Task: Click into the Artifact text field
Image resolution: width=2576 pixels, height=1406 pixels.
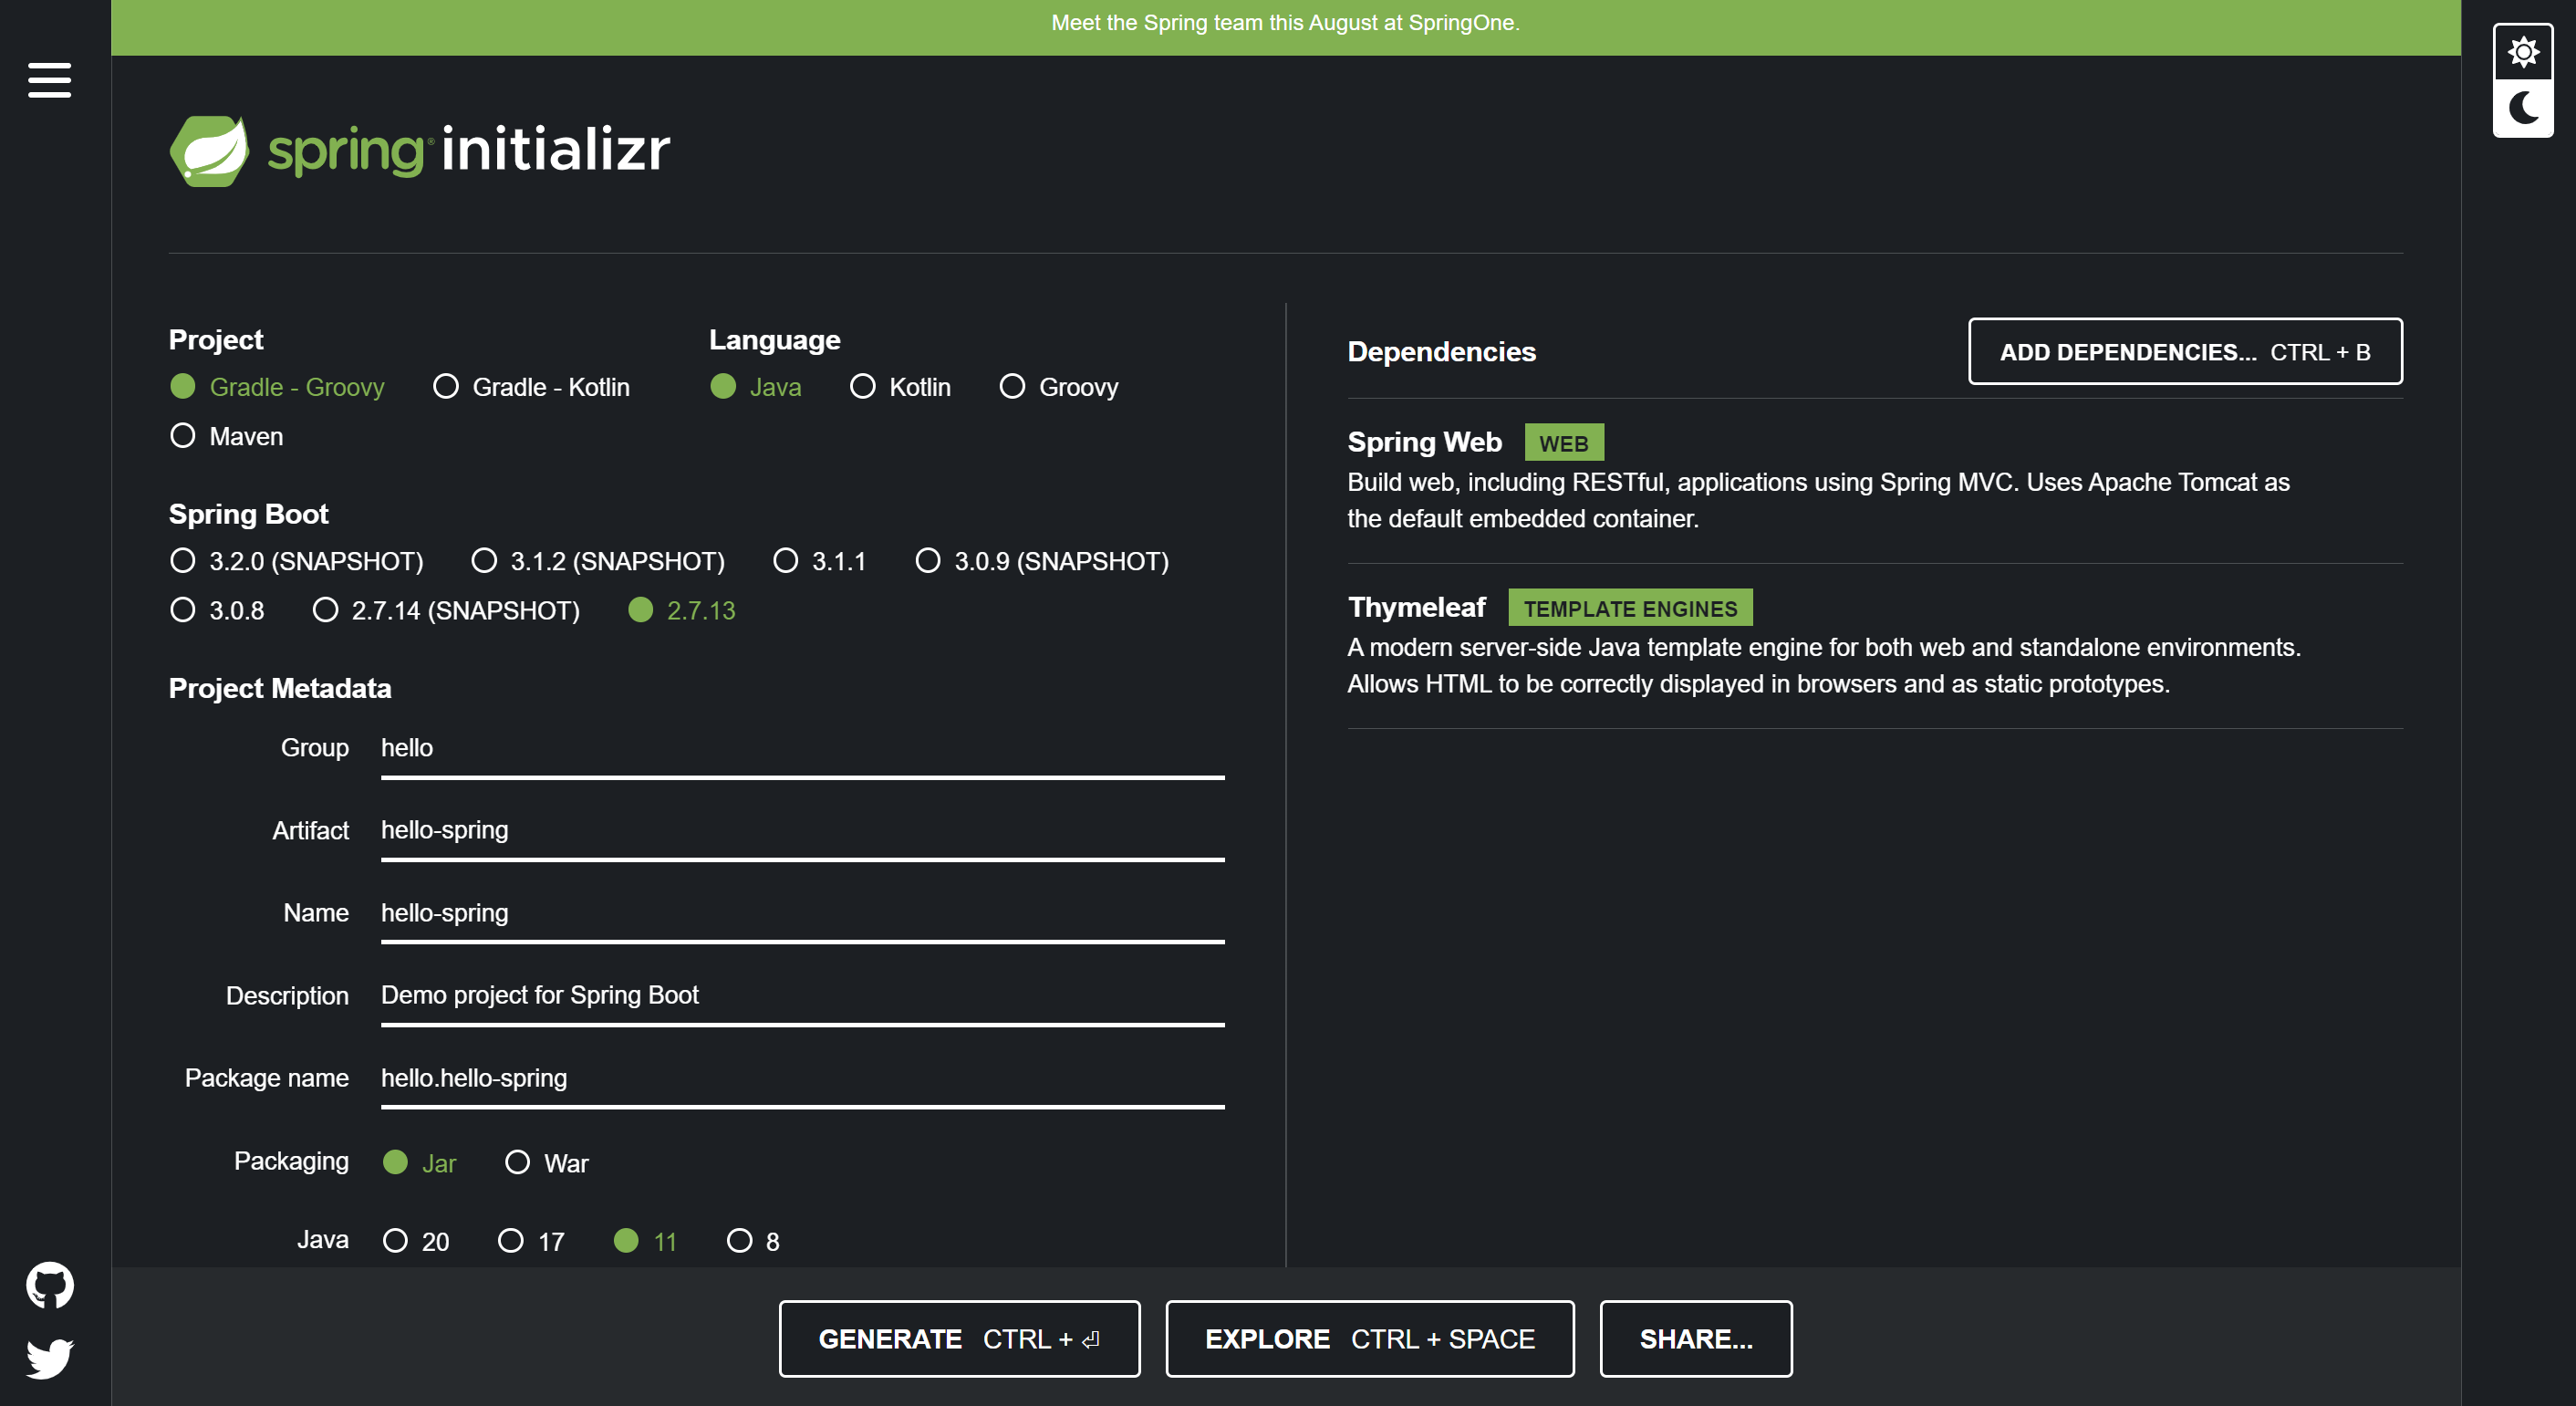Action: pos(802,830)
